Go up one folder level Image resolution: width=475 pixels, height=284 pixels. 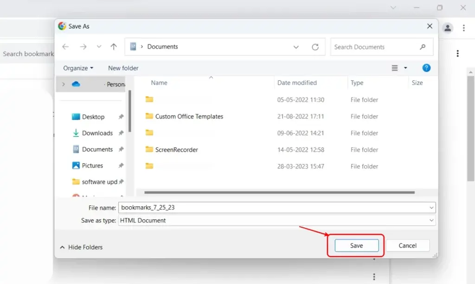coord(114,47)
